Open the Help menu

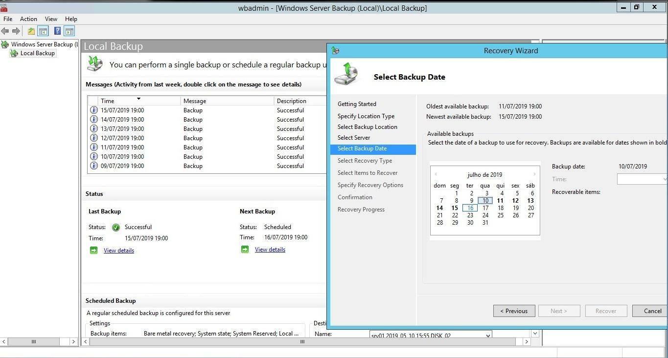click(71, 19)
